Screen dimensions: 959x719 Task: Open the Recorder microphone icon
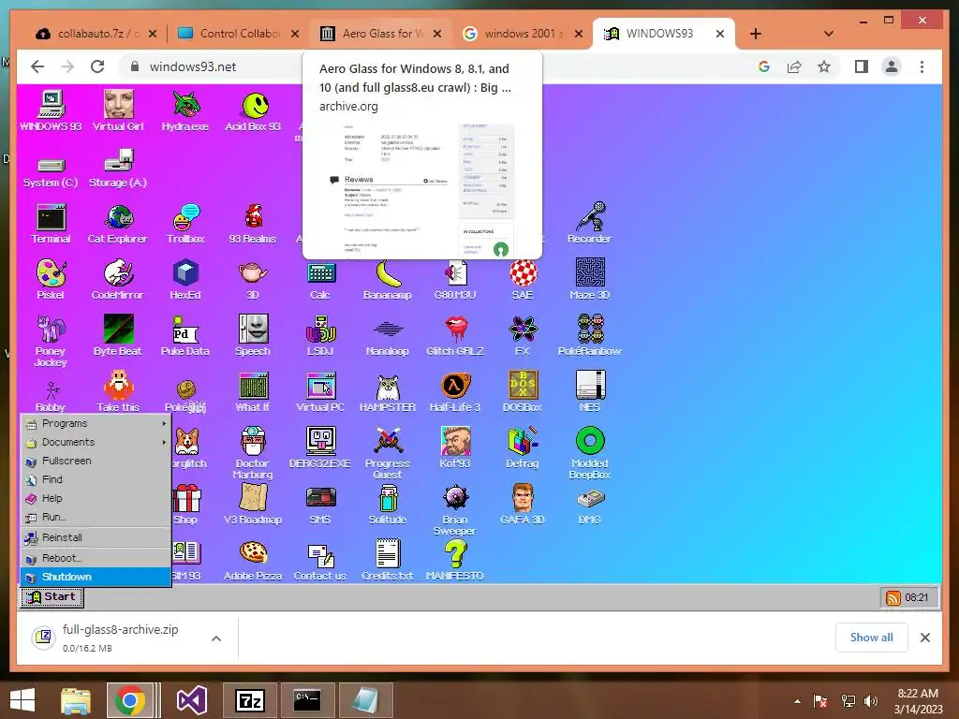click(589, 224)
